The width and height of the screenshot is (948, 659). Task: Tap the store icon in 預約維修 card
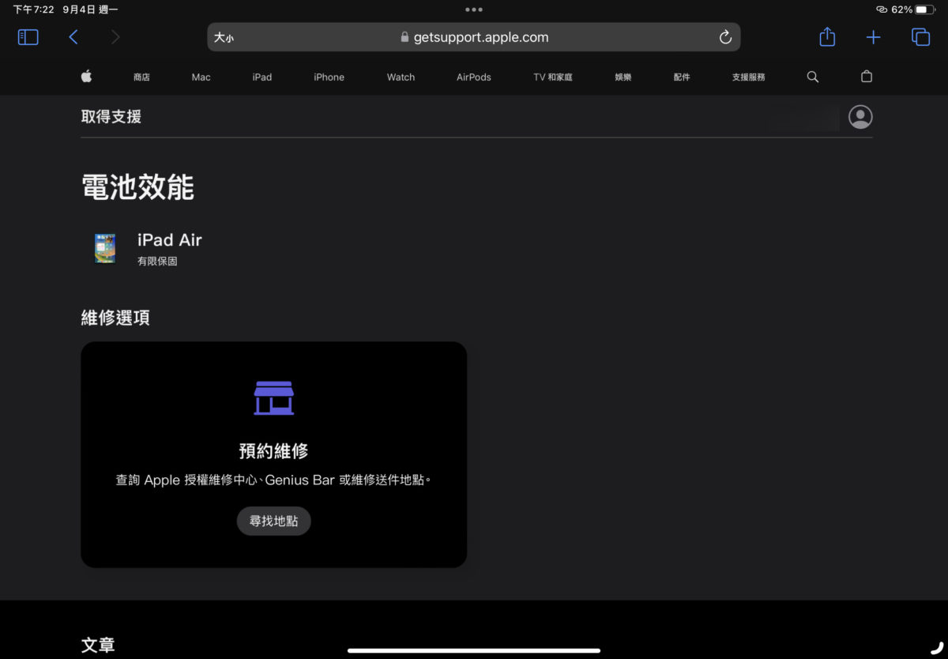273,397
